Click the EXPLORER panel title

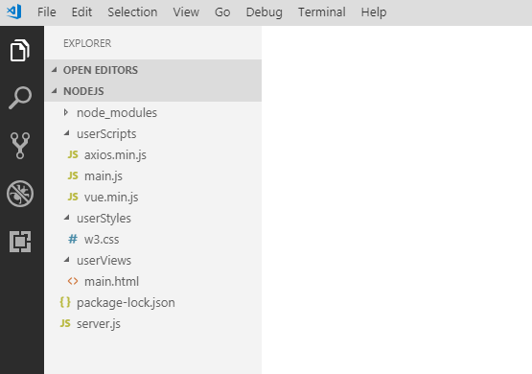(87, 43)
